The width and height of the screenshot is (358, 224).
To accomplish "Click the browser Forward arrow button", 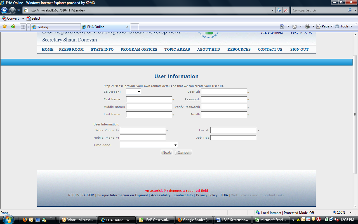I will (12, 10).
